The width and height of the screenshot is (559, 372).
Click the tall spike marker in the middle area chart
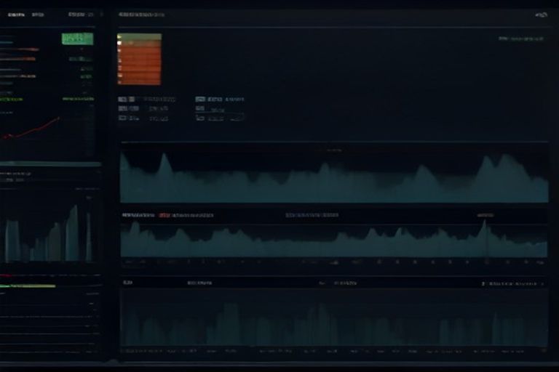[x=485, y=238]
